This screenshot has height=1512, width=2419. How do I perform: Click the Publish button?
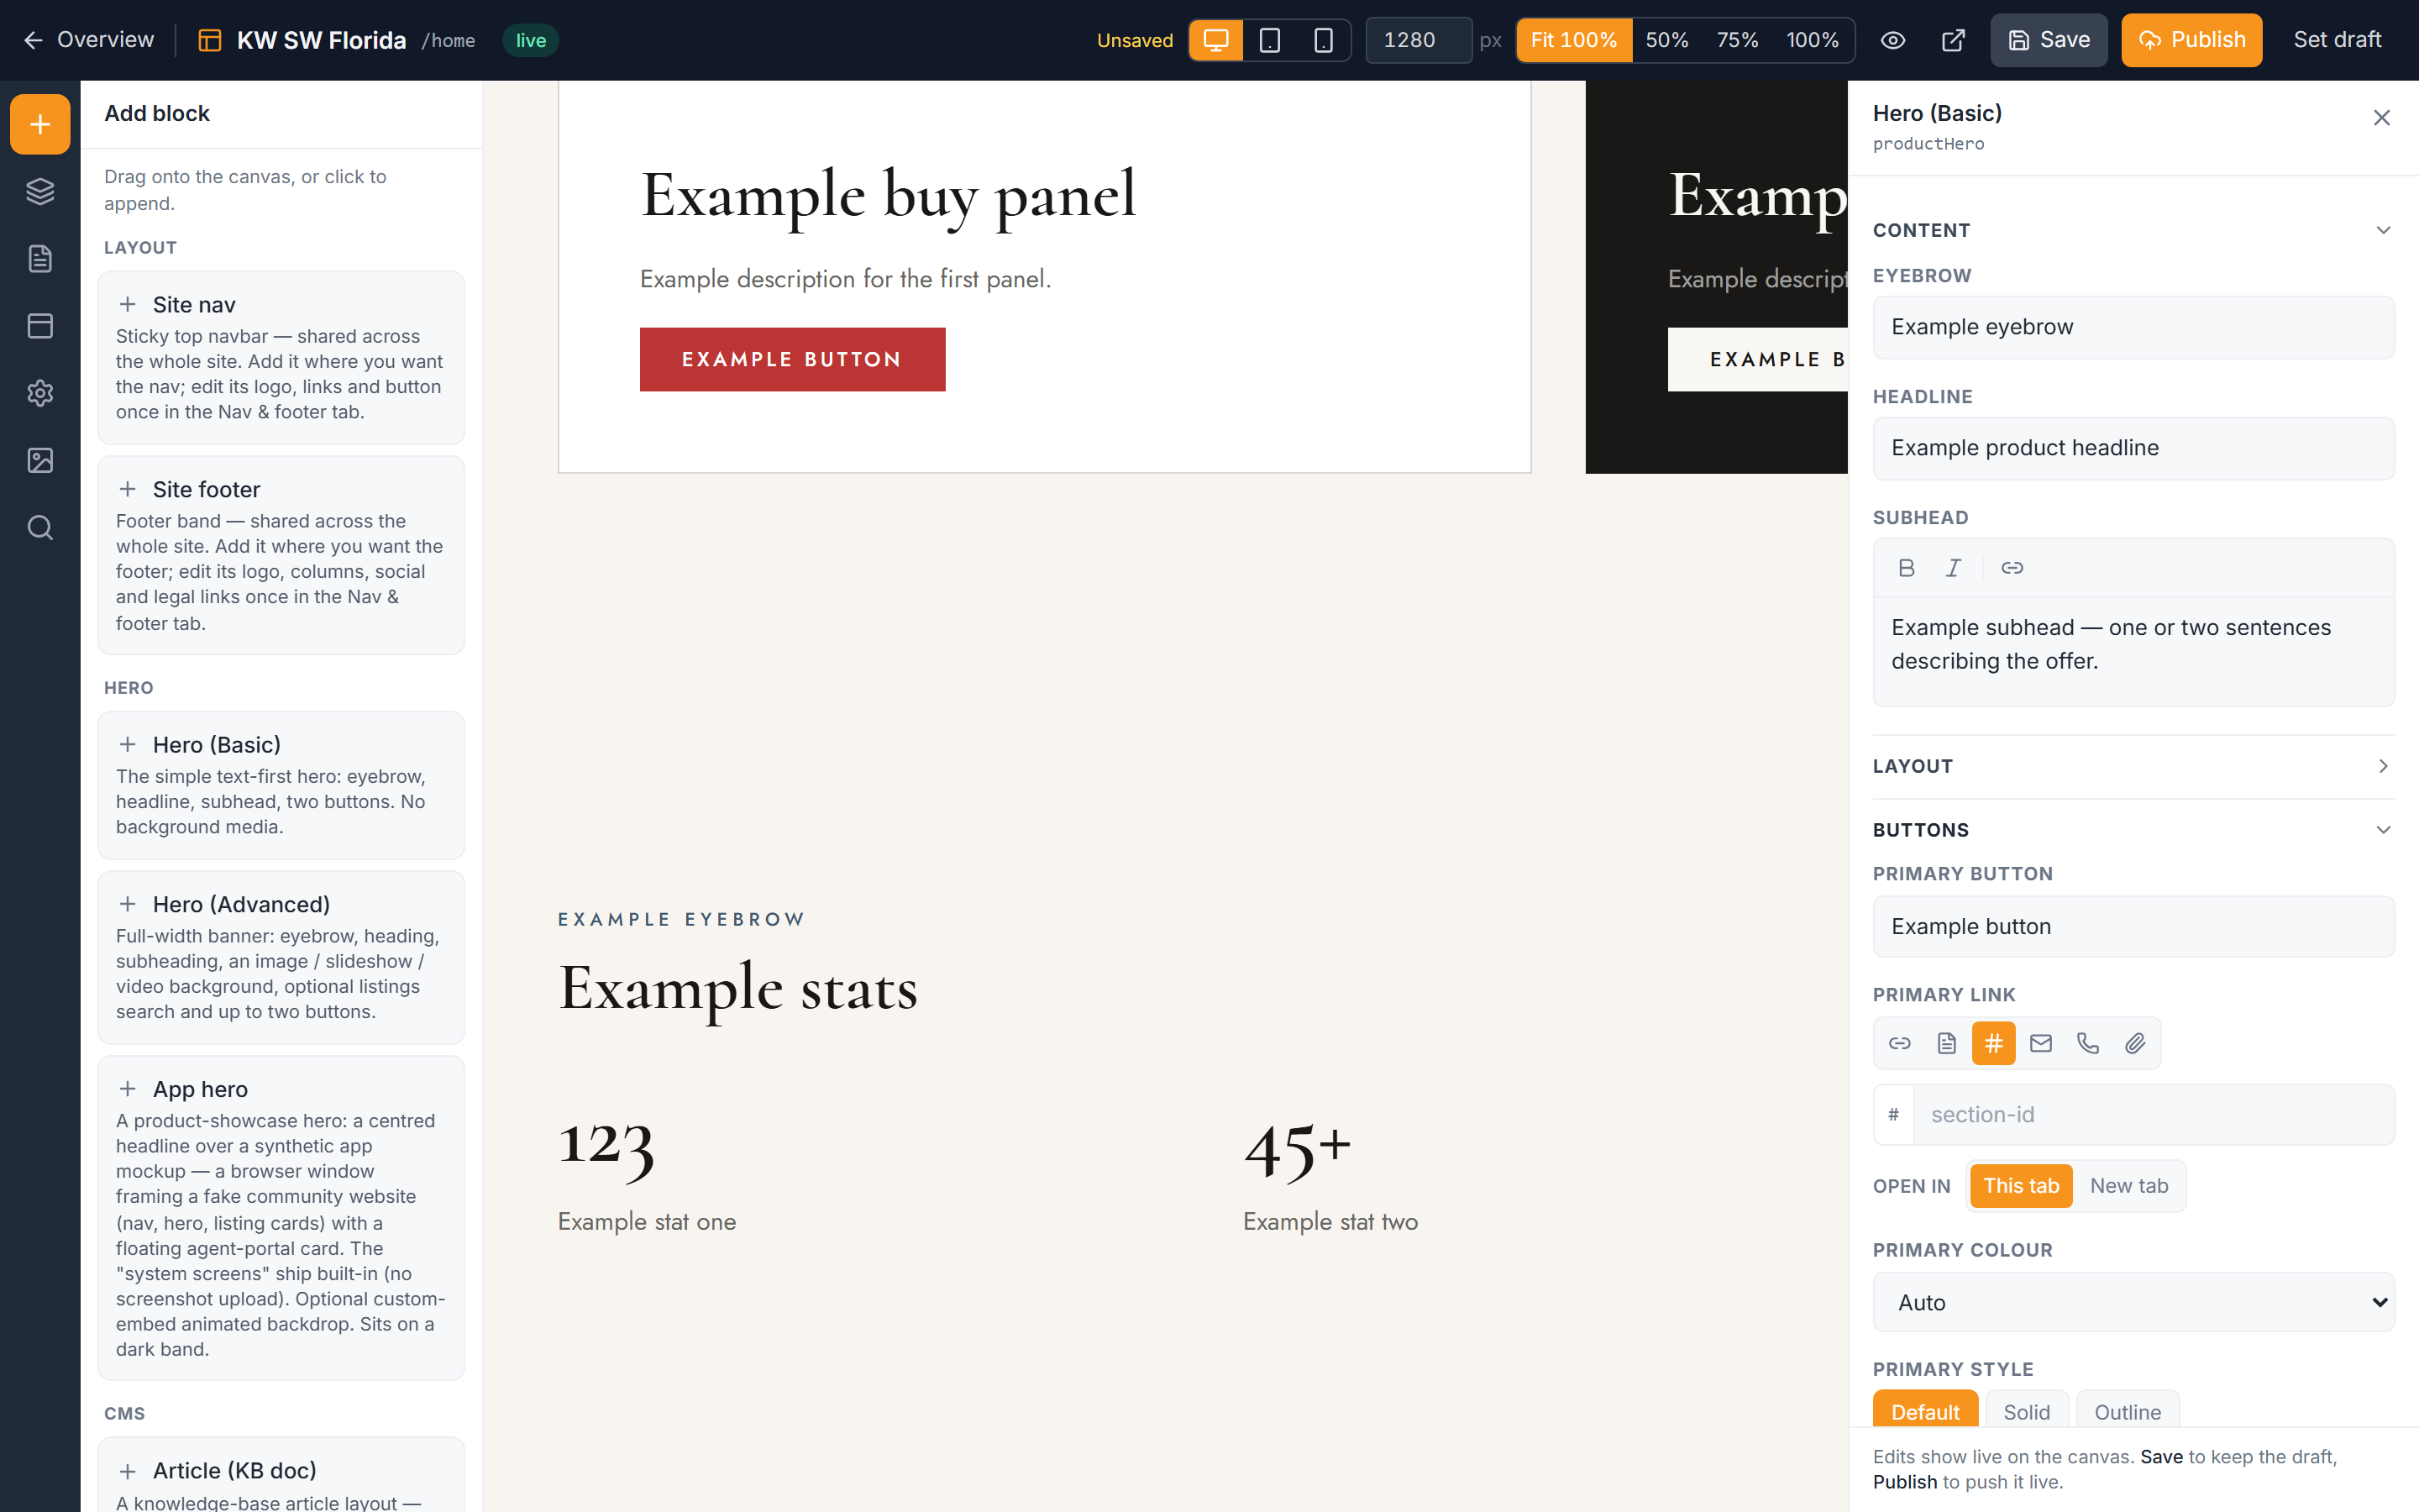point(2191,40)
